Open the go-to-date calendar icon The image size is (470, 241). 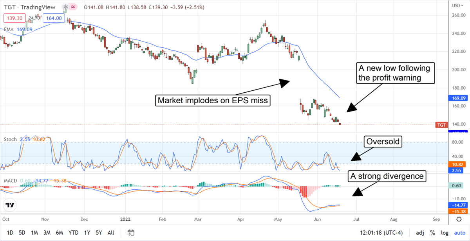[131, 233]
